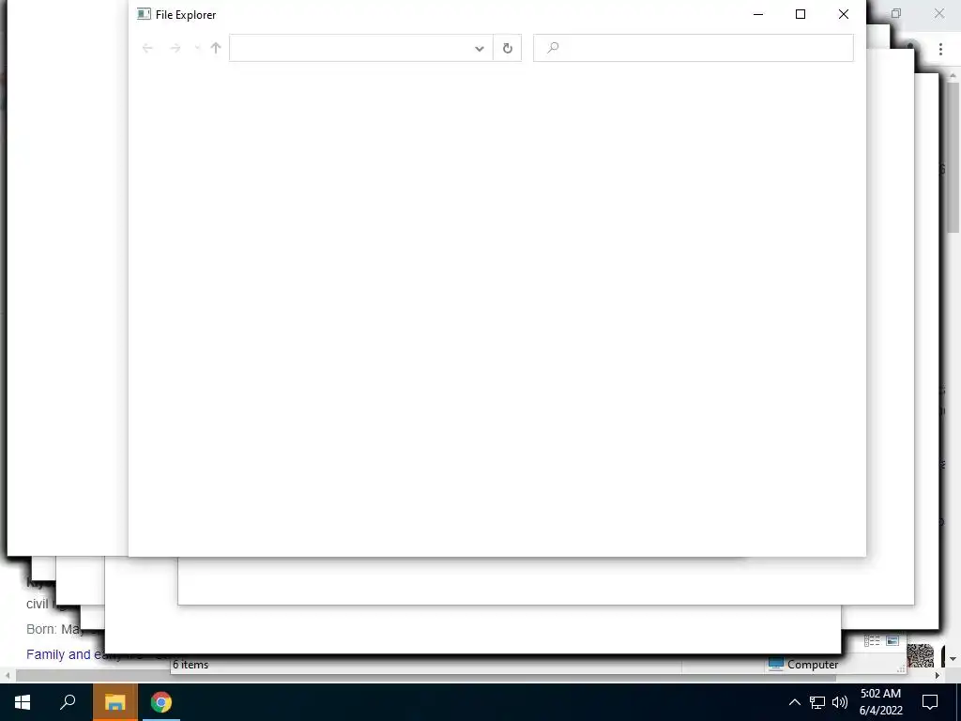Switch background Explorer to large icons view
961x721 pixels.
pos(893,641)
